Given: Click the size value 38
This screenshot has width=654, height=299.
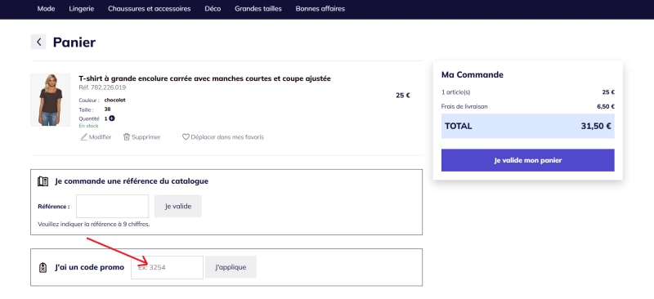Looking at the screenshot, I should point(107,109).
